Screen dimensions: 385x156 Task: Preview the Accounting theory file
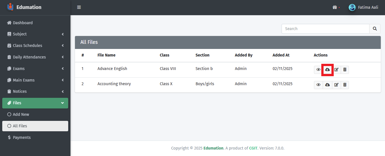[x=318, y=85]
